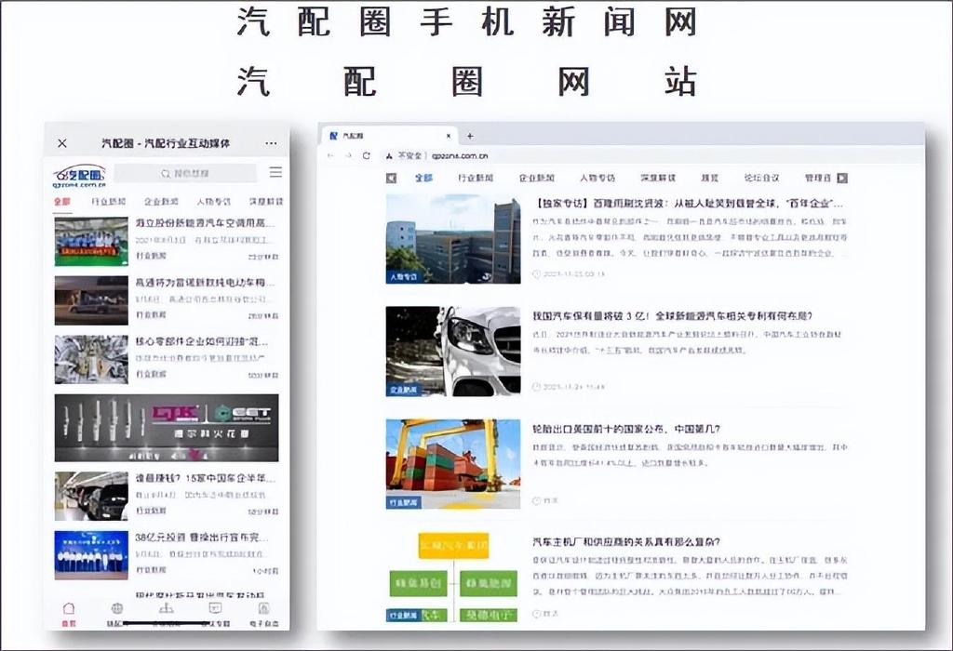Select 人物专访 in the website category bar
Viewport: 953px width, 651px height.
tap(597, 178)
